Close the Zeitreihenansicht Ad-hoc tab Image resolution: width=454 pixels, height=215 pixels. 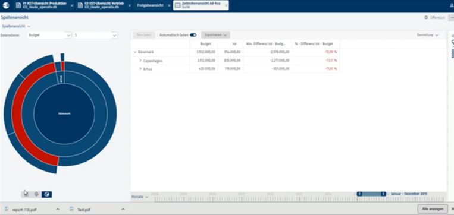coord(226,5)
